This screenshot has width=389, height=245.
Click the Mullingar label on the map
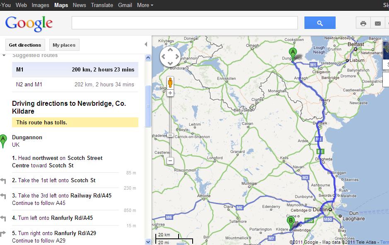point(249,183)
